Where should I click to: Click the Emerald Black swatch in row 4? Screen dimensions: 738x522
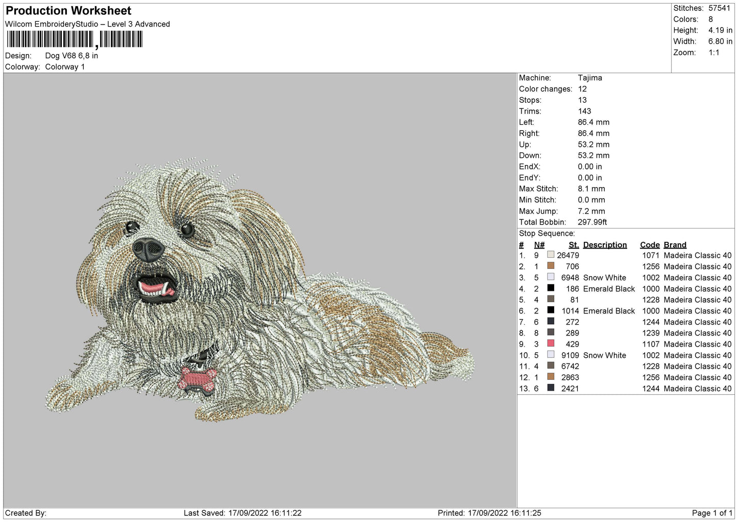point(551,288)
